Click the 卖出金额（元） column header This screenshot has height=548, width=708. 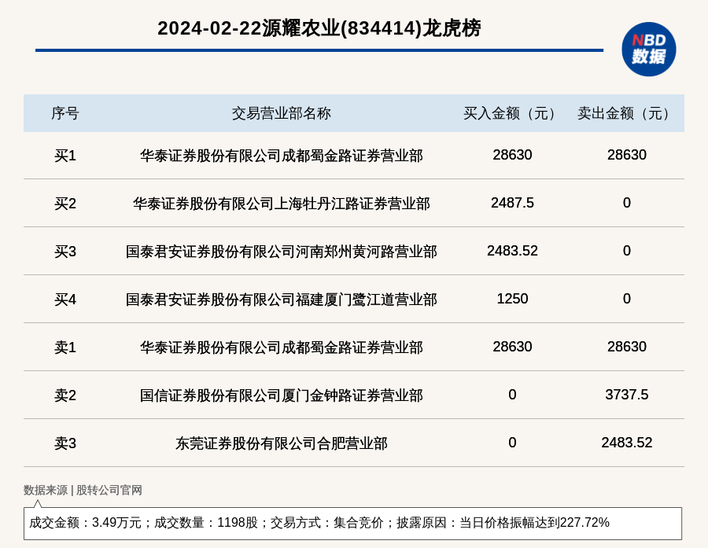click(x=626, y=113)
